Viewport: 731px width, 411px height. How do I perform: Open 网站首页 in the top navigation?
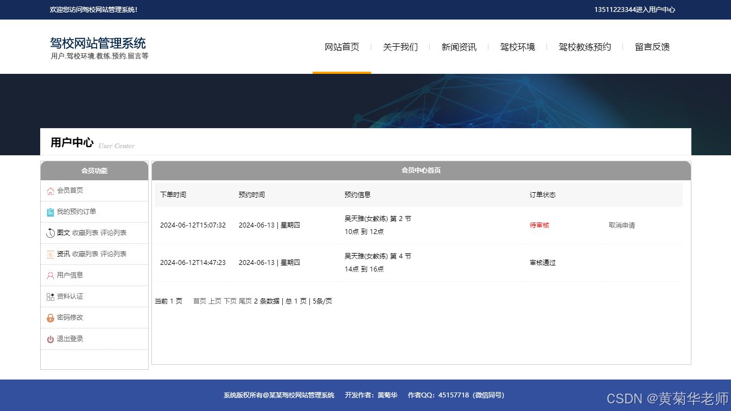click(342, 47)
